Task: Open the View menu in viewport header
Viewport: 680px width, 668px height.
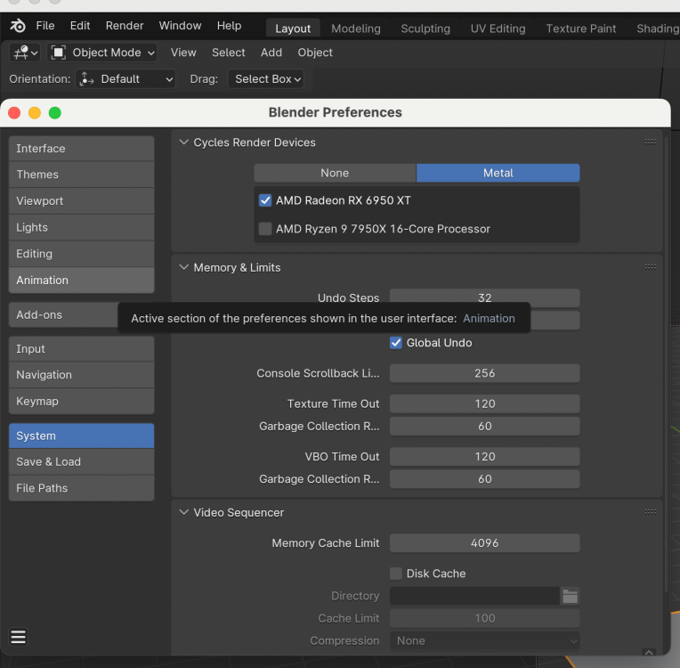Action: coord(183,53)
